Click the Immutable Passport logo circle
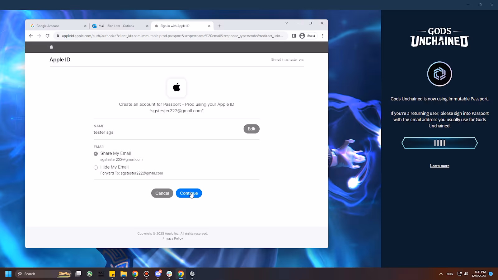This screenshot has height=280, width=498. [x=439, y=74]
